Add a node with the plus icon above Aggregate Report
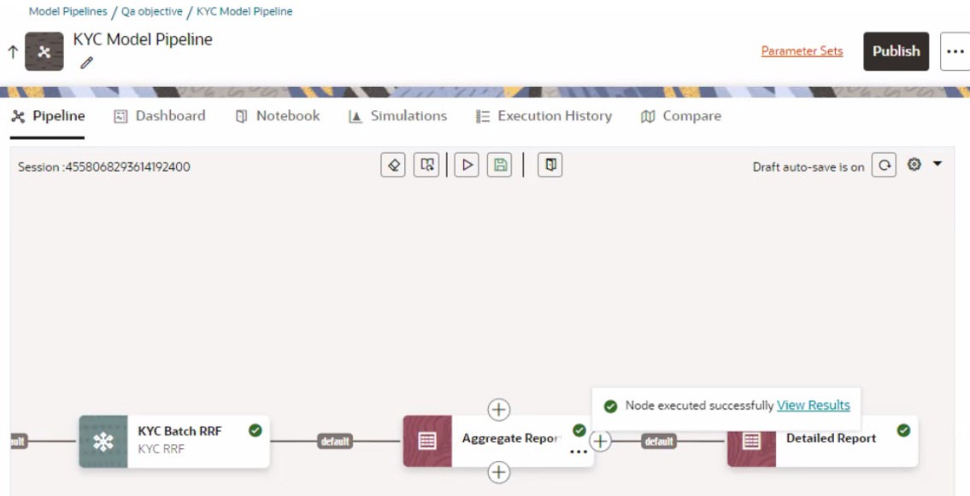Screen dimensions: 970x496 click(x=498, y=410)
